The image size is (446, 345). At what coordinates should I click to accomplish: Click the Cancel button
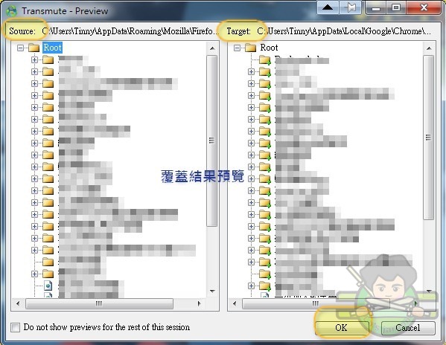tap(407, 328)
